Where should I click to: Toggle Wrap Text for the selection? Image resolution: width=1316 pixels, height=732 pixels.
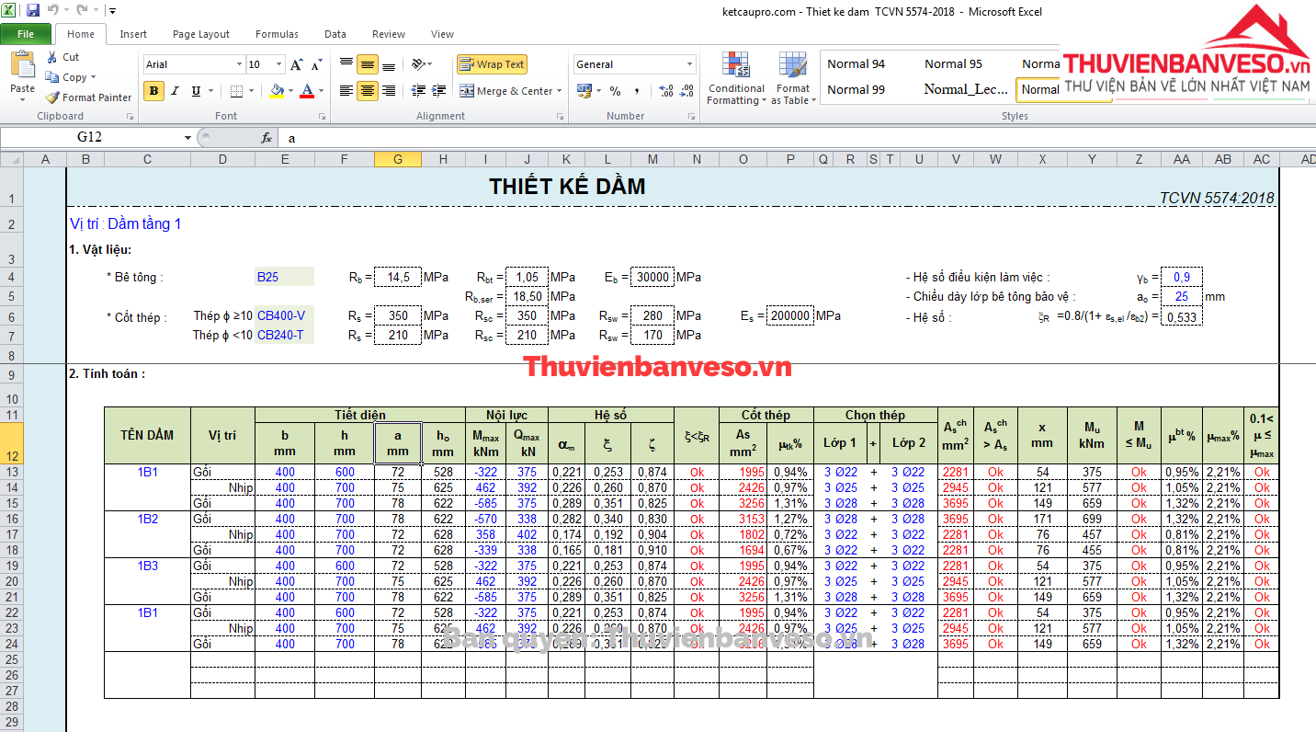click(x=492, y=64)
